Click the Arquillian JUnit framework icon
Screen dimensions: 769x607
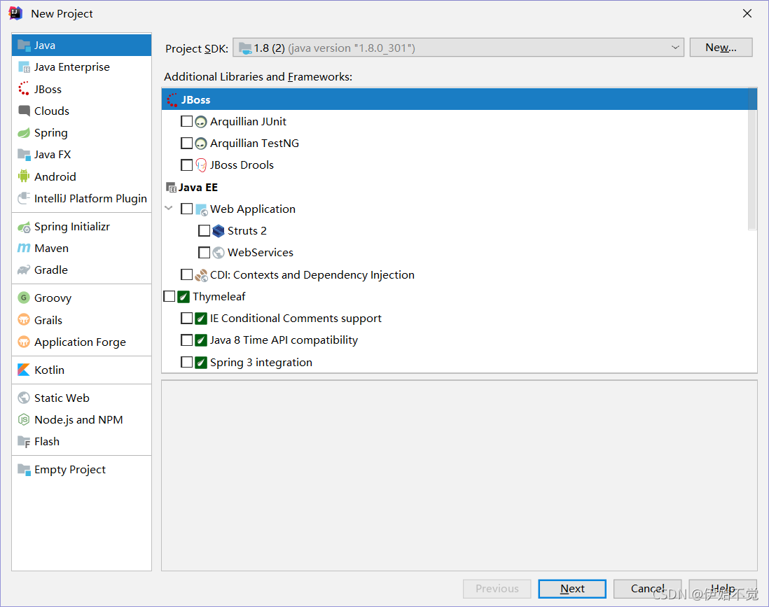coord(200,122)
